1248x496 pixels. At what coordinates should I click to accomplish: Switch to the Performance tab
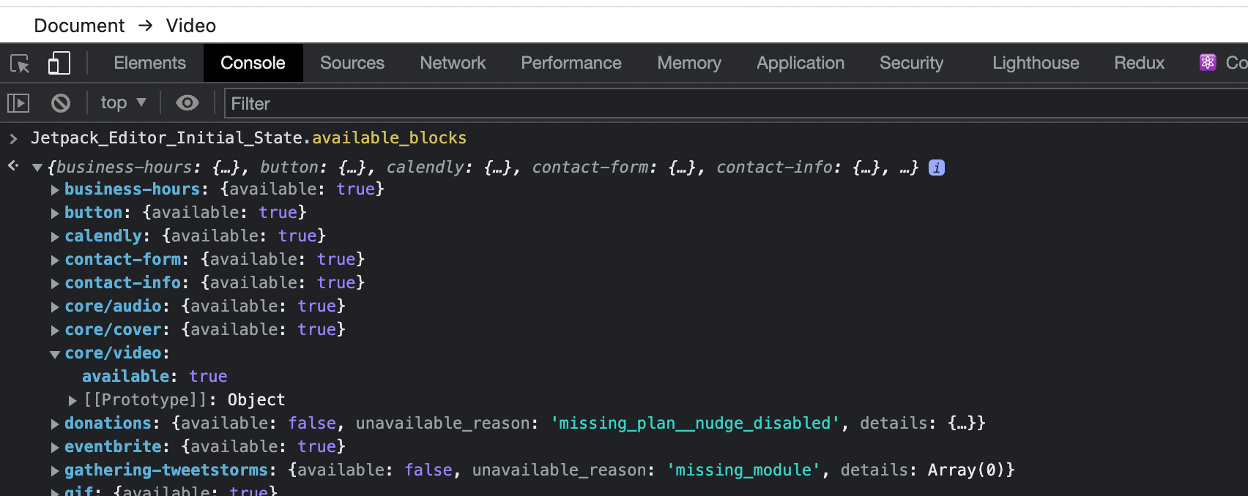pos(571,63)
